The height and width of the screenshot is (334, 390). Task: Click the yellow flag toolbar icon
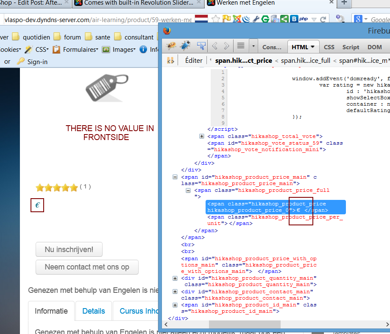tap(227, 19)
